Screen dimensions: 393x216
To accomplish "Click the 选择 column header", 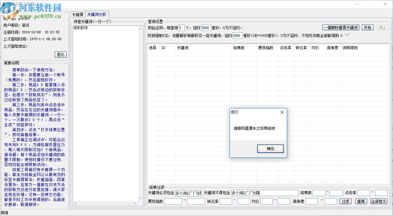I will point(153,48).
